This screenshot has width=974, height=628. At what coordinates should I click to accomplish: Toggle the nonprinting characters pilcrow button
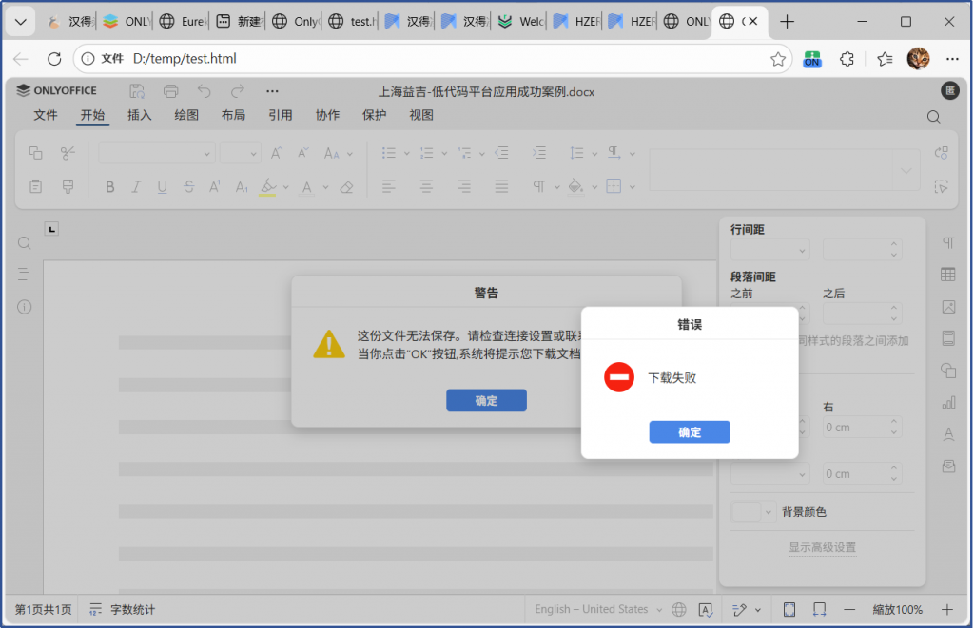pos(539,187)
